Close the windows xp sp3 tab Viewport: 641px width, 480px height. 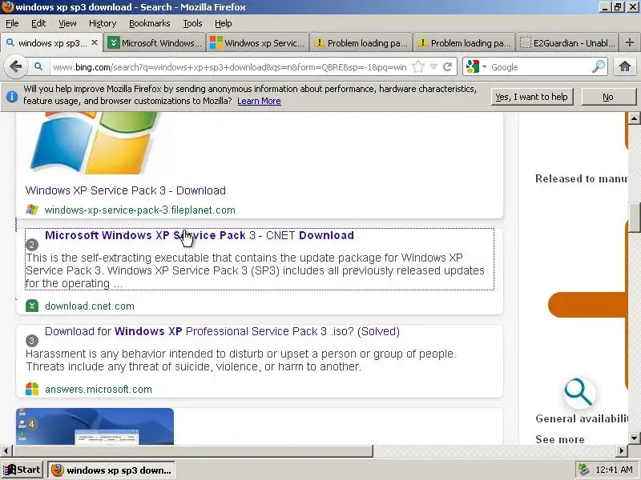pyautogui.click(x=95, y=42)
